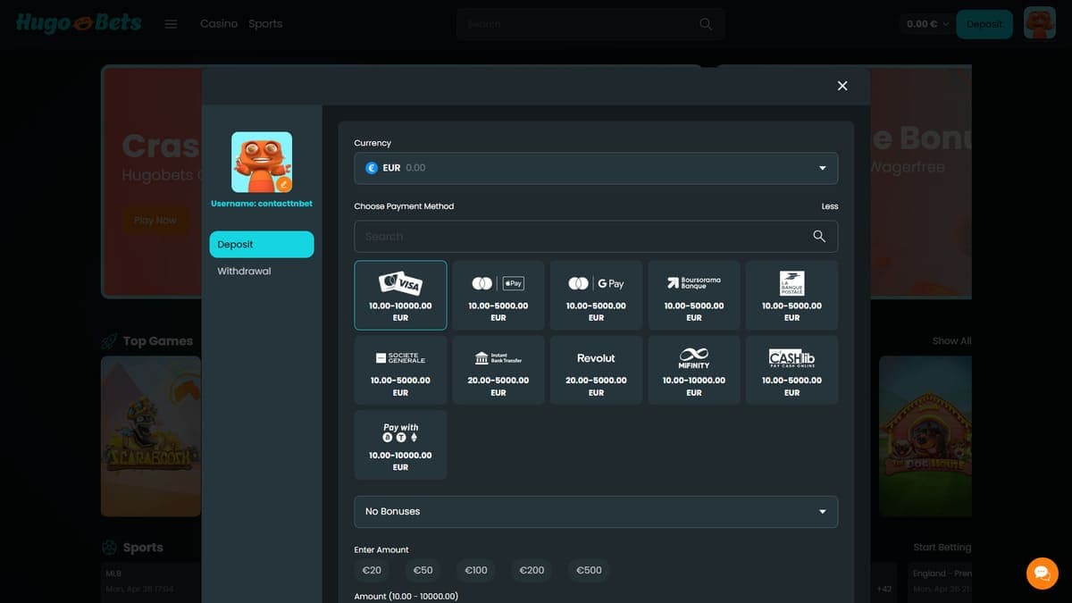
Task: Pick the €500 quick amount
Action: pos(589,570)
